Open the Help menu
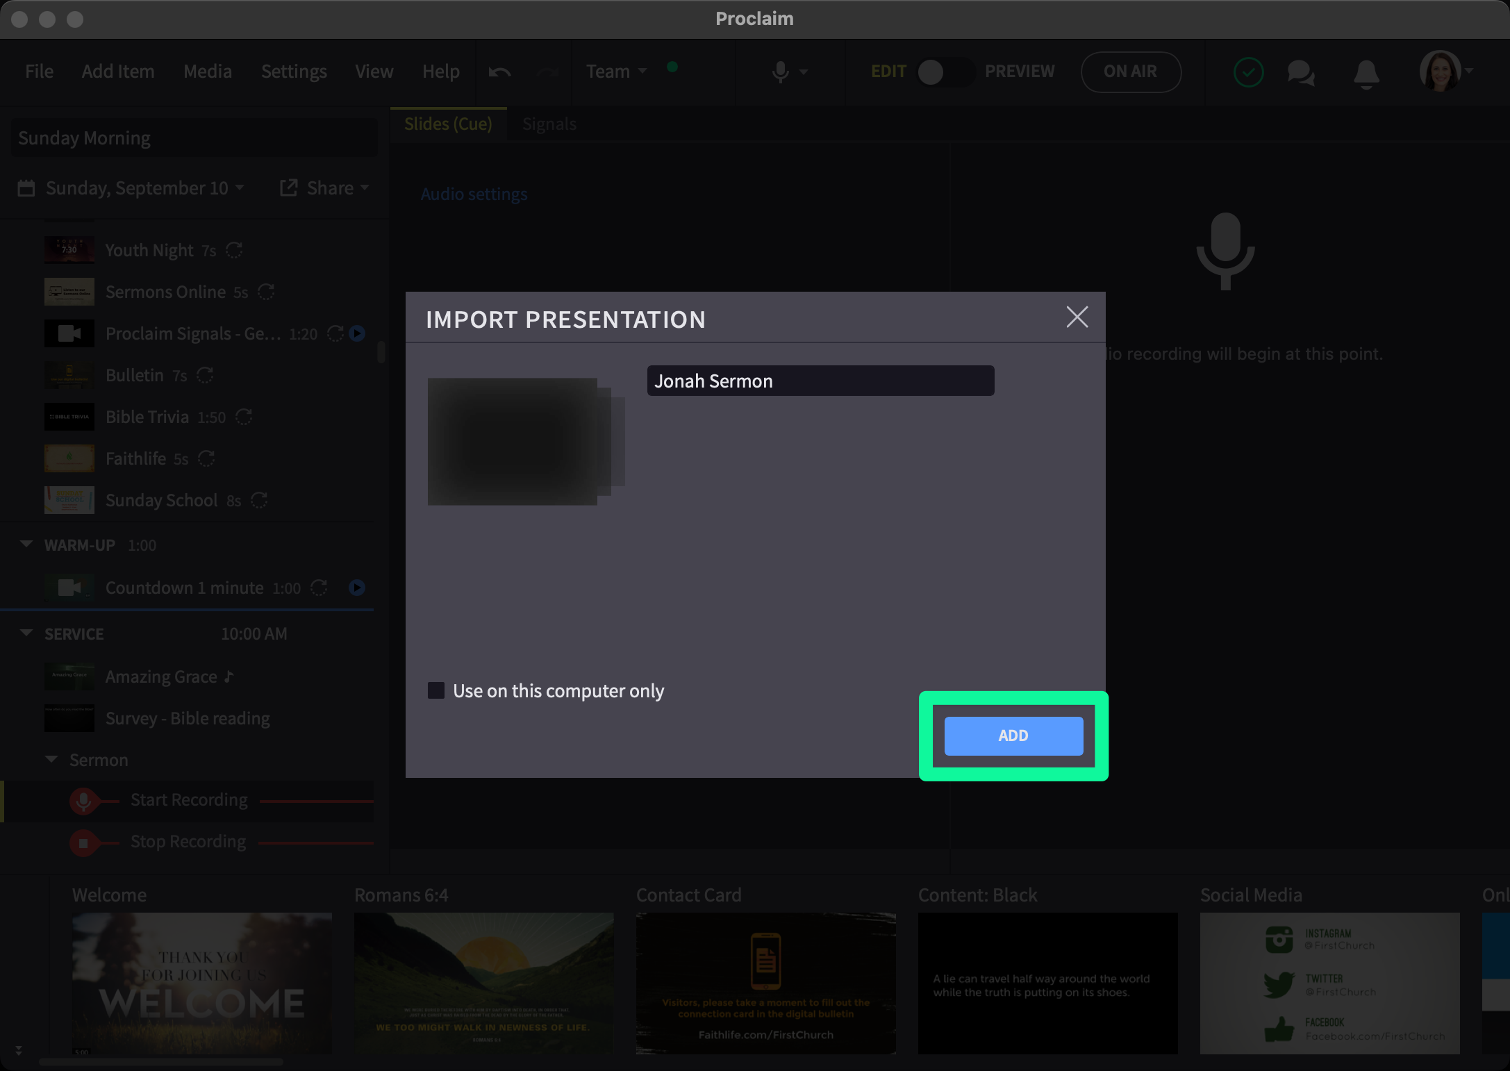The image size is (1510, 1071). pyautogui.click(x=441, y=72)
